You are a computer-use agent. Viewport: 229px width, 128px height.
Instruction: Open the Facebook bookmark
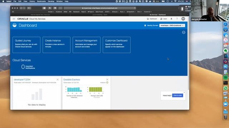(59, 12)
